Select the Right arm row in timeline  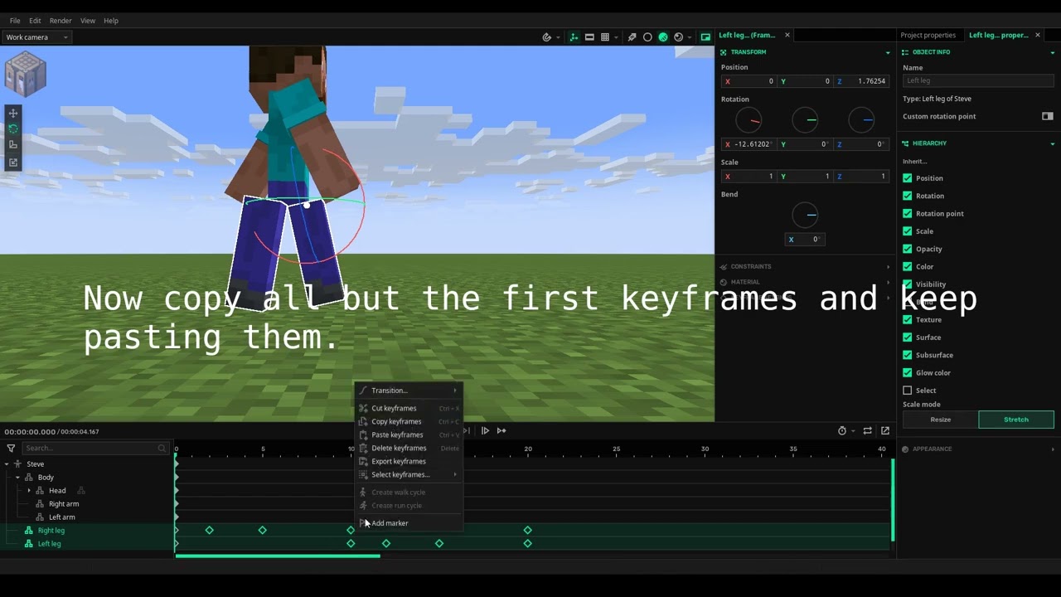[x=87, y=504]
